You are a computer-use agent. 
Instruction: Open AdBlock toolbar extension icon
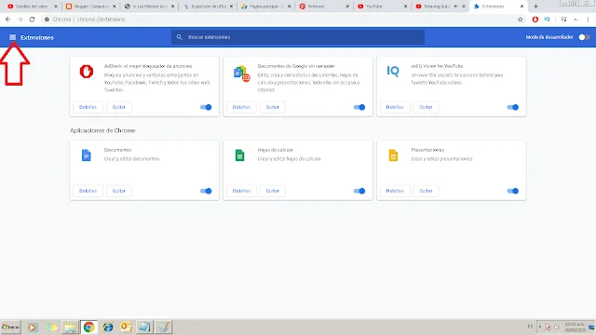pyautogui.click(x=535, y=20)
